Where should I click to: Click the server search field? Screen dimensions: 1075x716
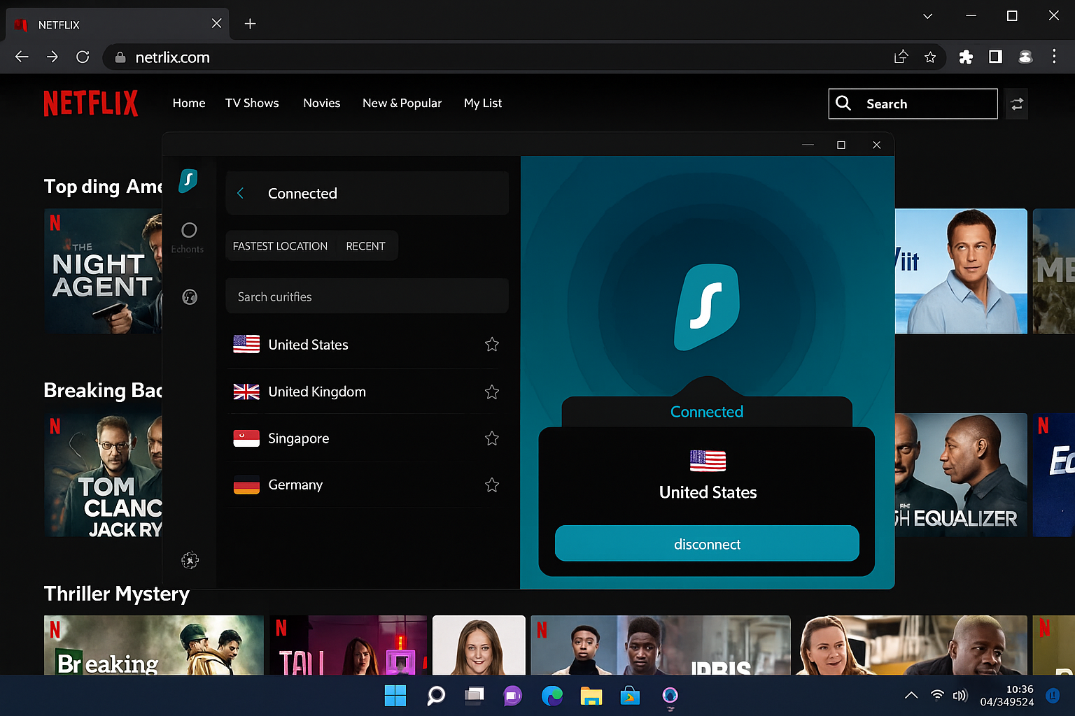(x=367, y=296)
